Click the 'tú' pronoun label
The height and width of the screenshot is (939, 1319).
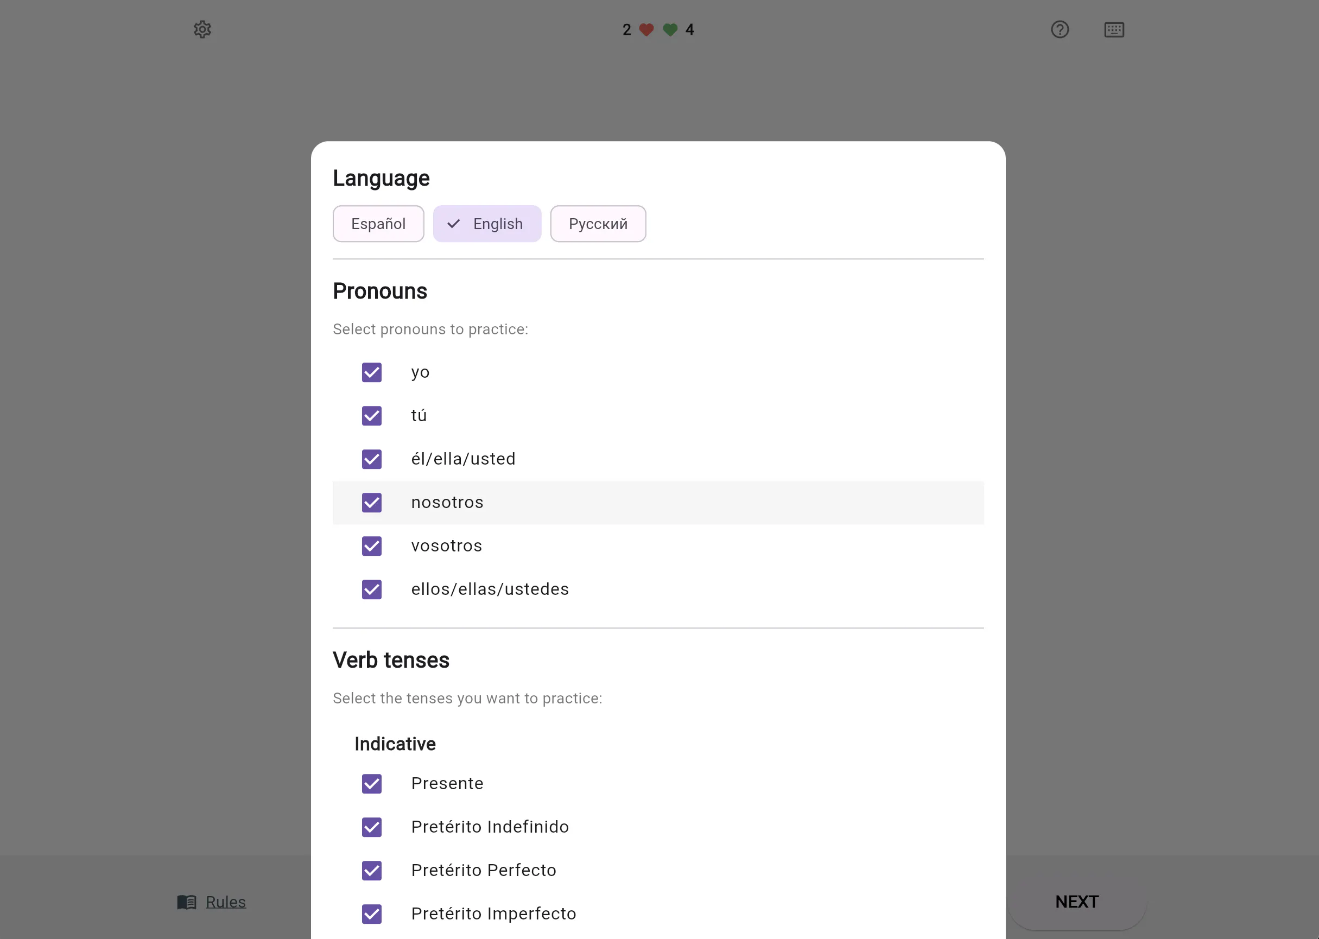point(418,416)
